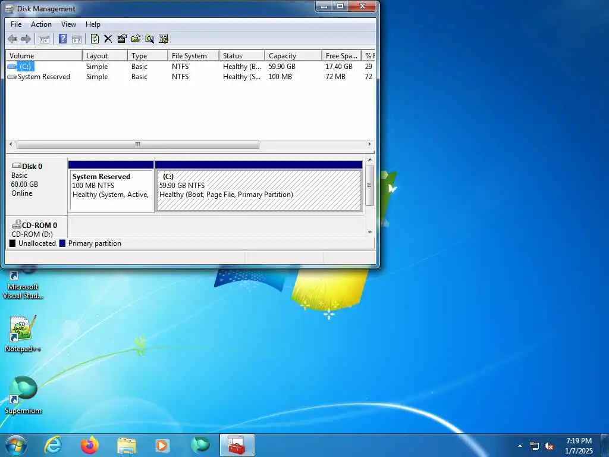Click the 59.90 GB capacity cell
The height and width of the screenshot is (457, 609).
[x=282, y=67]
